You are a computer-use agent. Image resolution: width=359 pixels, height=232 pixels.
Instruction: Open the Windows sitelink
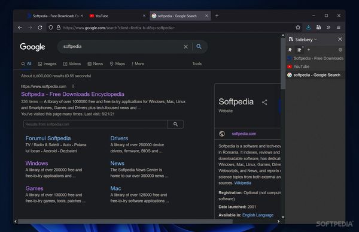tap(36, 164)
